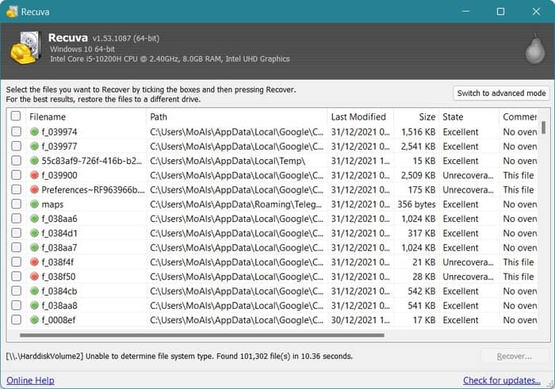Click red status dot of f_038f4f
The image size is (555, 389).
click(x=34, y=262)
